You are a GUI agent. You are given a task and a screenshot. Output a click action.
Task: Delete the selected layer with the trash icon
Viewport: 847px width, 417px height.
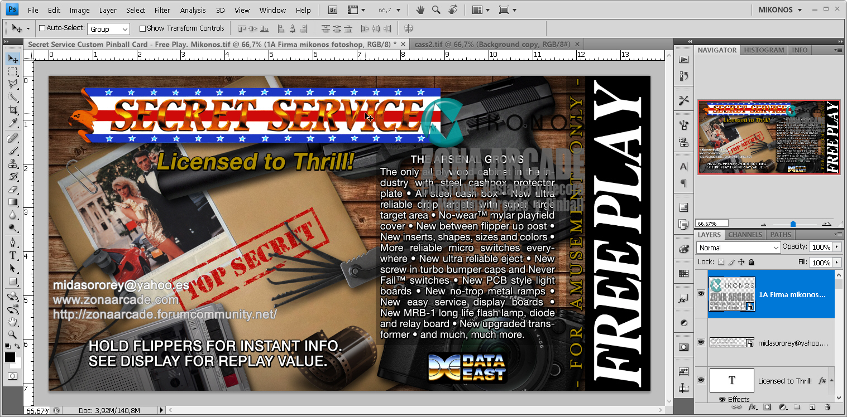tap(827, 406)
